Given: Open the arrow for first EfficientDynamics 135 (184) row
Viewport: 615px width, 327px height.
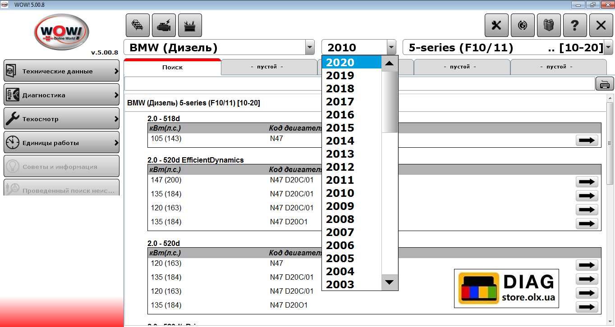Looking at the screenshot, I should coord(587,195).
